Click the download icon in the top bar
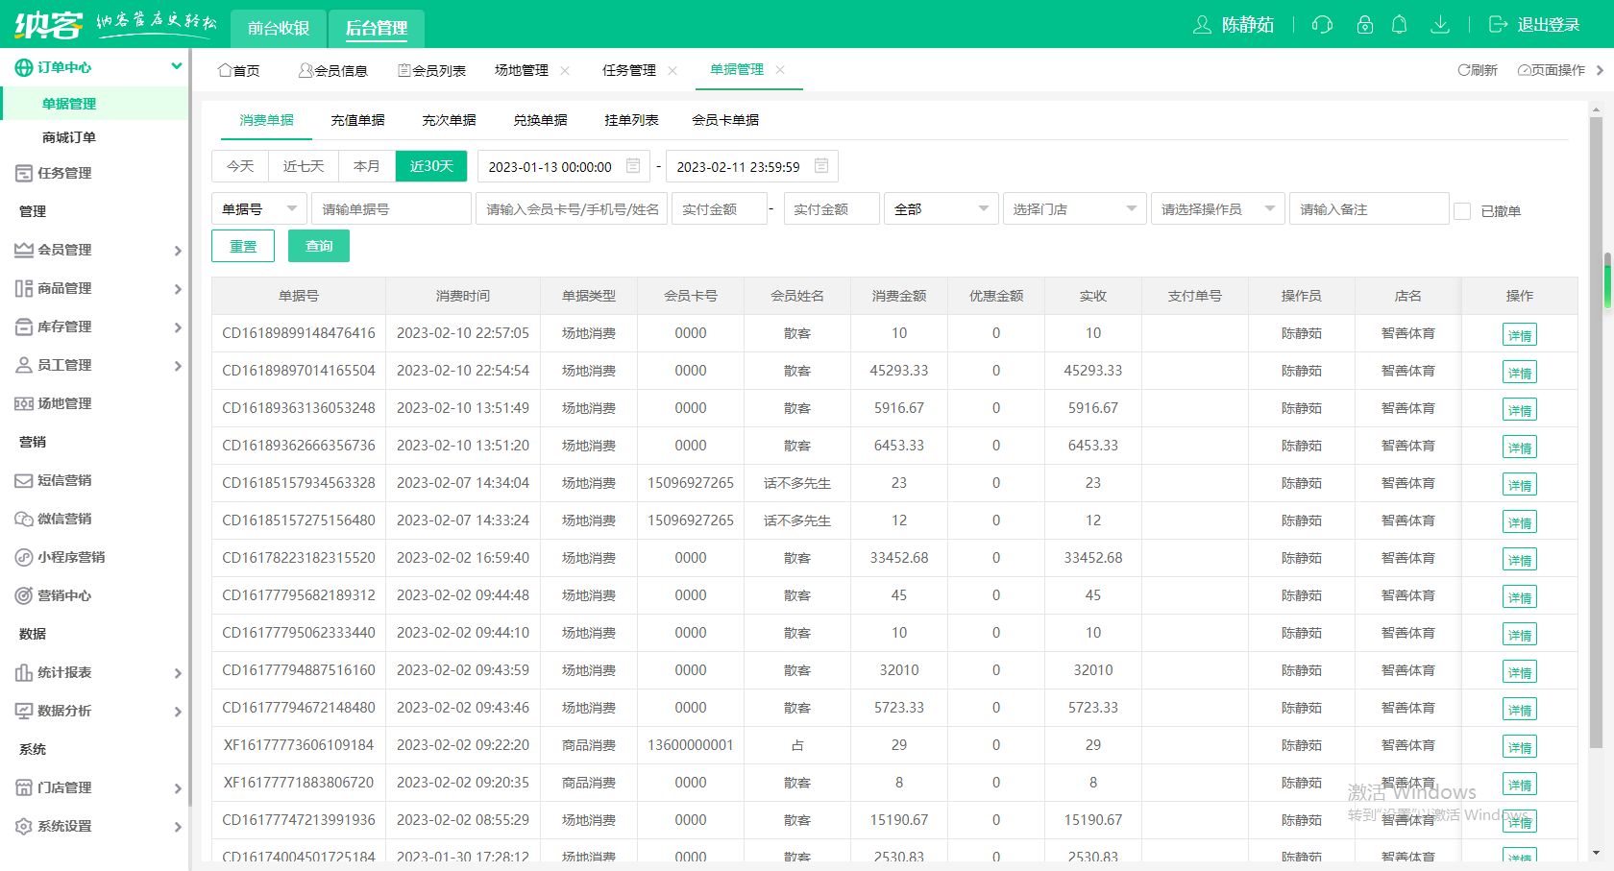The width and height of the screenshot is (1614, 871). [1440, 25]
